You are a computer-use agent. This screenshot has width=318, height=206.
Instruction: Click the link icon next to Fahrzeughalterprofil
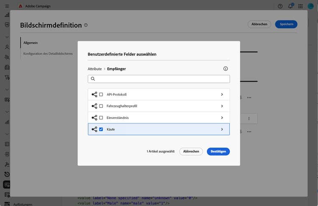(94, 106)
